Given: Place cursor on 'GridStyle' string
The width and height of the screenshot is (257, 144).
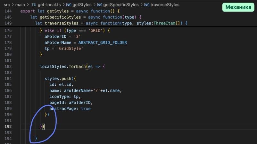Looking at the screenshot, I should click(70, 49).
